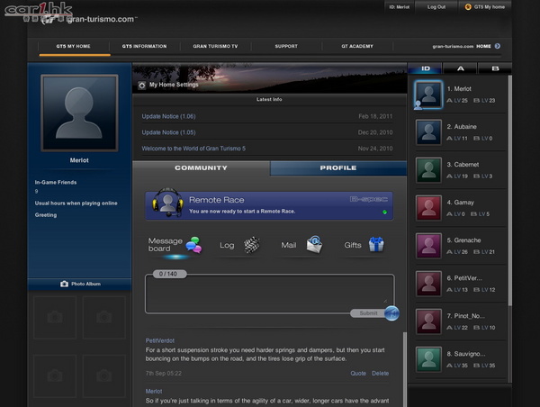
Task: Open Update Notice (1.06) link
Action: (x=169, y=116)
